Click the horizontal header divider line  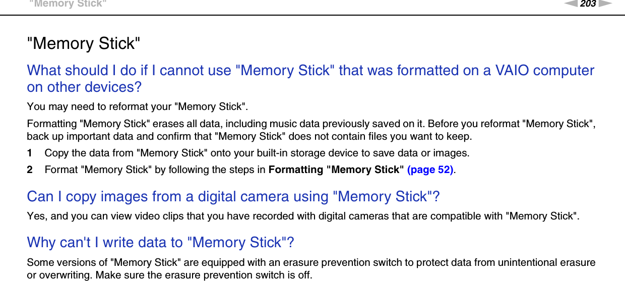click(312, 15)
